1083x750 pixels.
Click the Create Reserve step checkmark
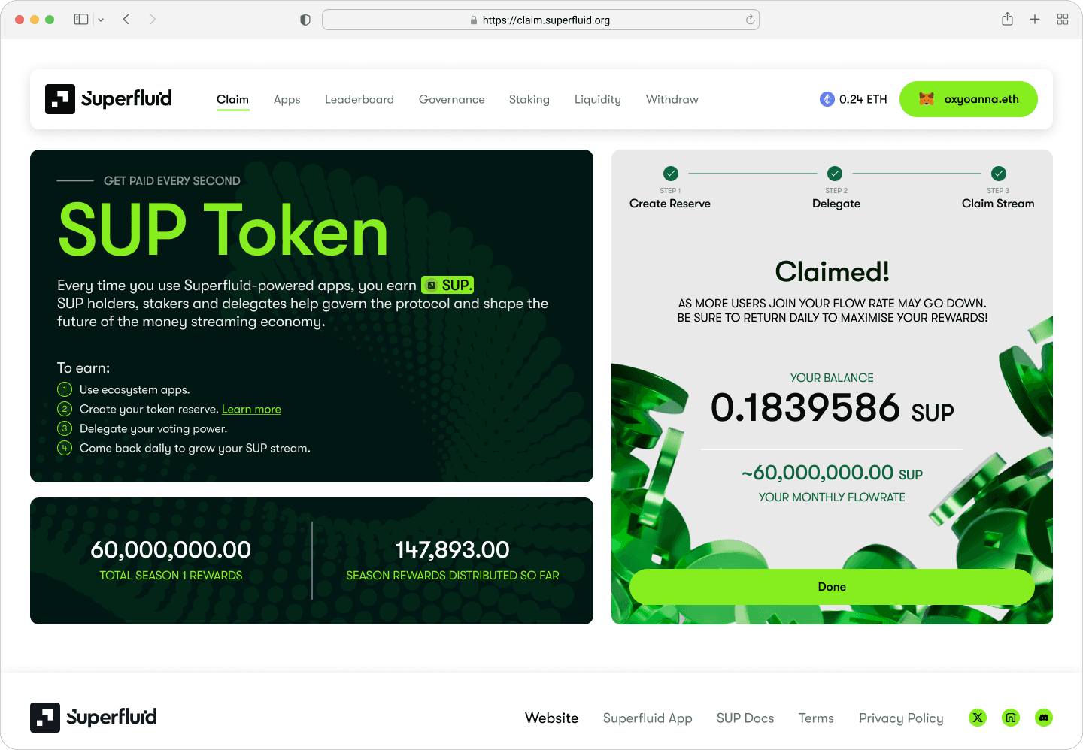pyautogui.click(x=671, y=173)
